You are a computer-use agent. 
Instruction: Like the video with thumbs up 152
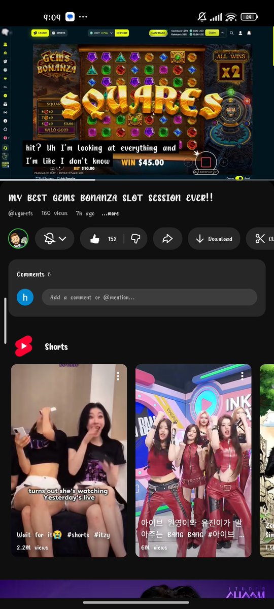click(101, 239)
